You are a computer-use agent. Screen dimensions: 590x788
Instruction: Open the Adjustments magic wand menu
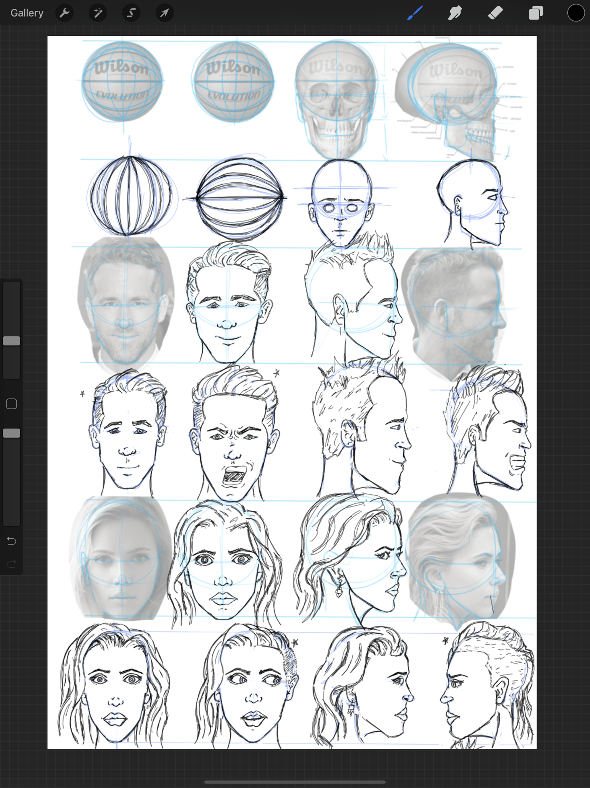(98, 13)
